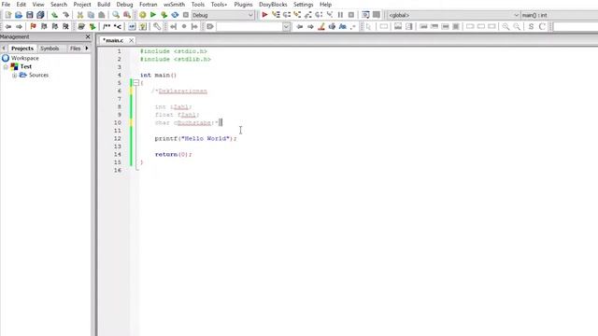Switch to the Symbols tab
Screen dimensions: 598x336
(x=50, y=49)
